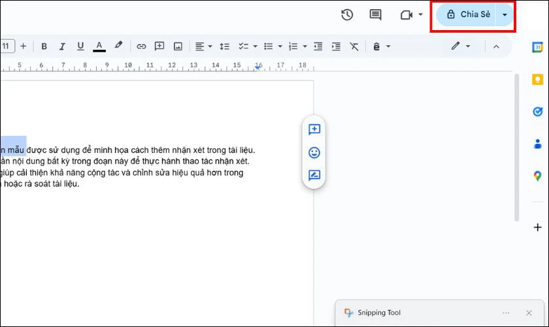This screenshot has height=327, width=549.
Task: Click text 'hoặc rà soát tài liệu.'
Action: tap(41, 184)
